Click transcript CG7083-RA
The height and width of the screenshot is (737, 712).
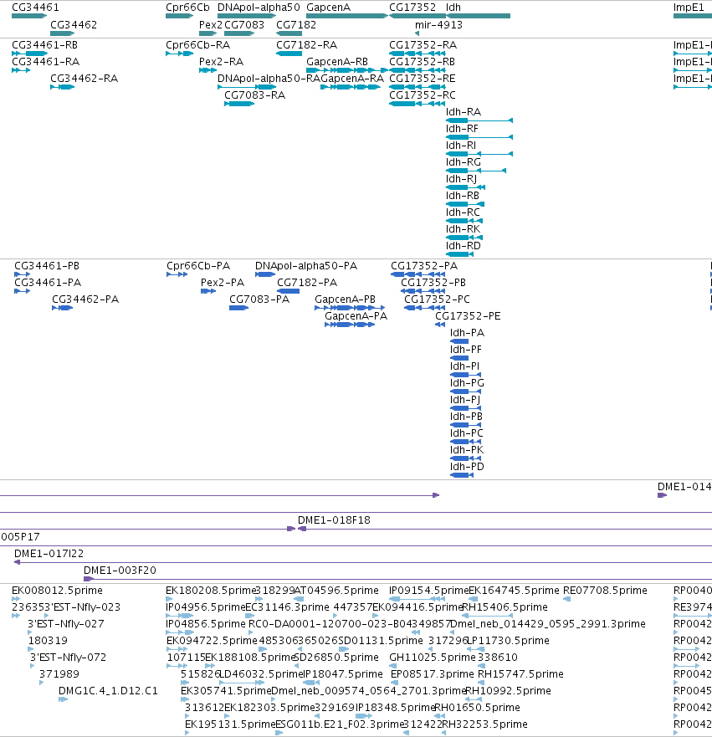point(239,104)
